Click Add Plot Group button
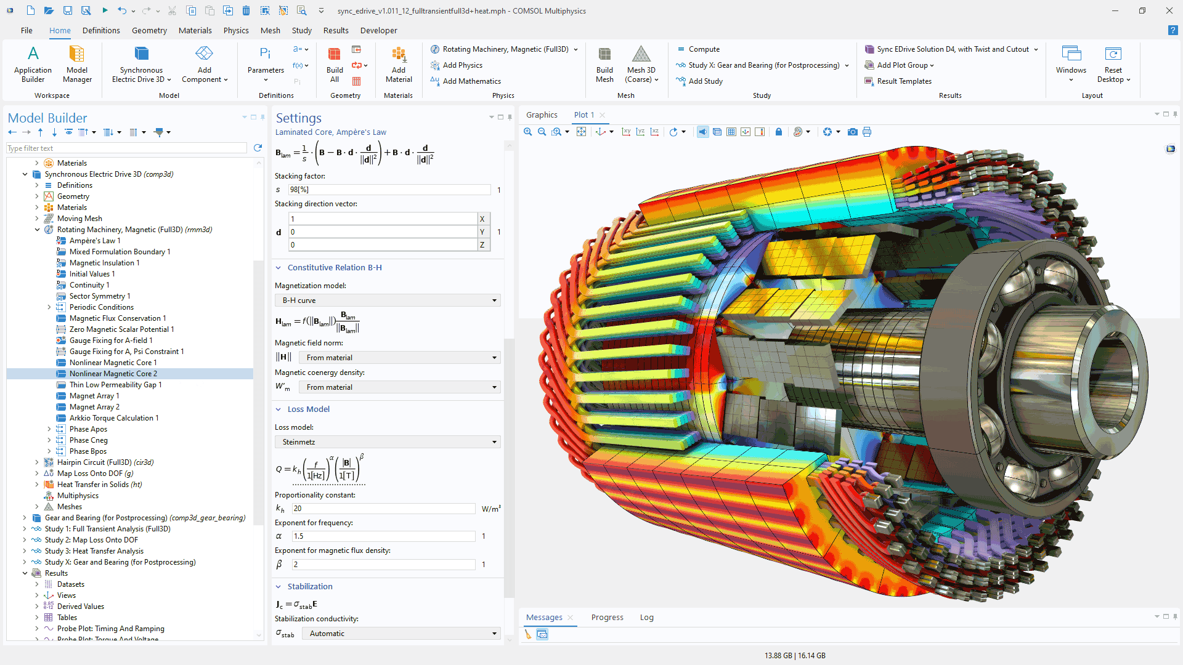 click(900, 65)
